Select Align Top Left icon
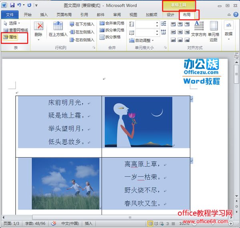 point(173,24)
